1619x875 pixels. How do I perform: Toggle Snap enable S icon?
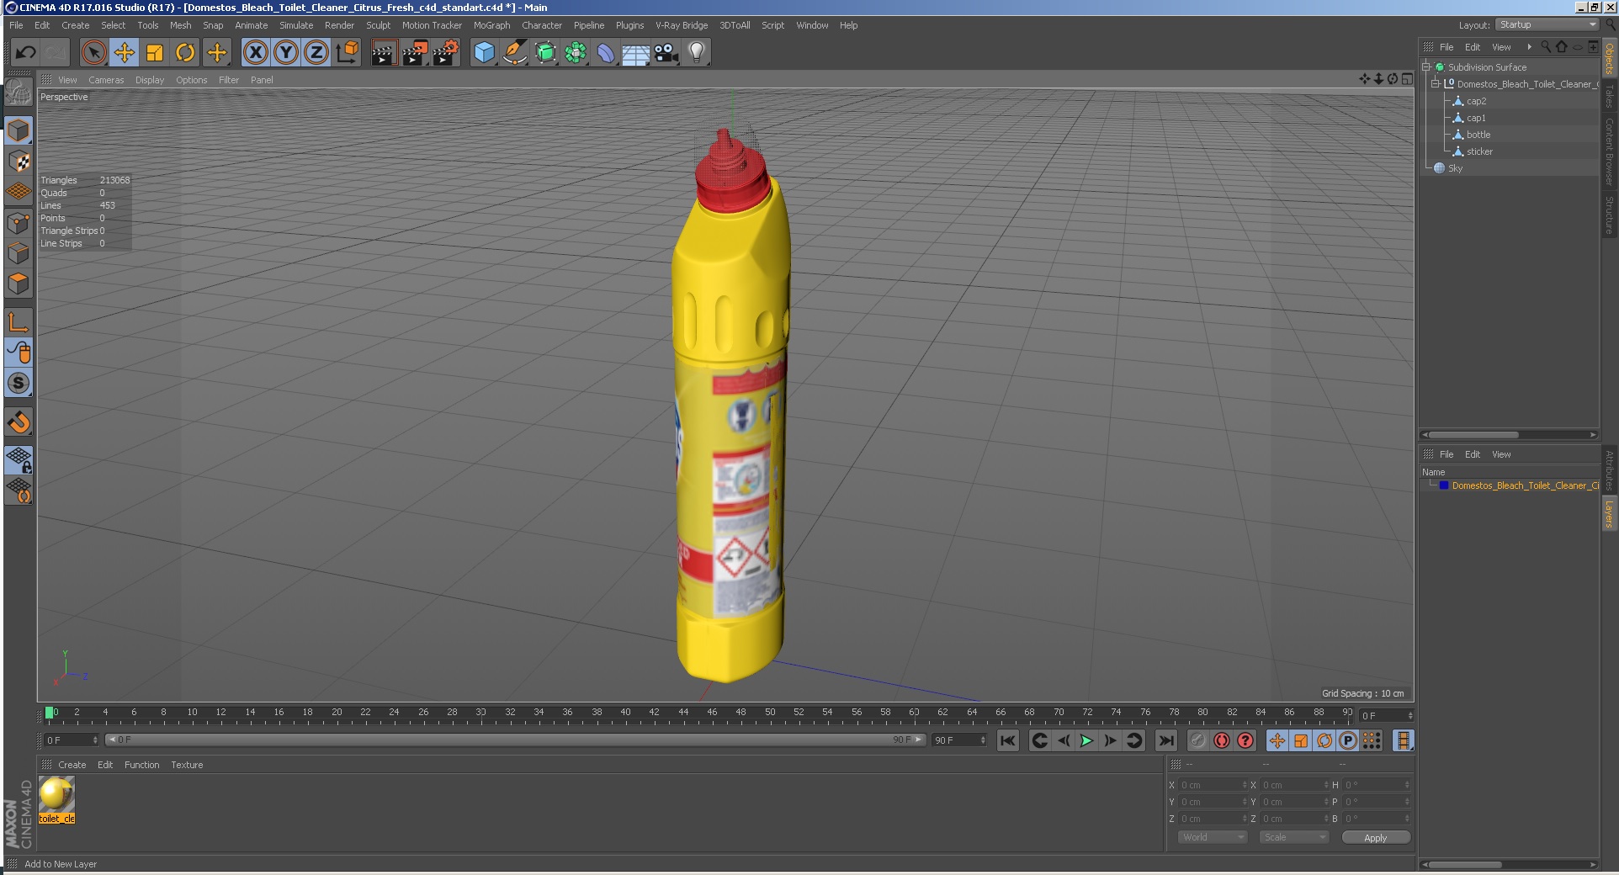pyautogui.click(x=19, y=383)
